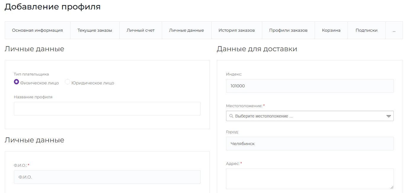Select the 'Физическое лицо' payer type
408x193 pixels.
coord(16,83)
